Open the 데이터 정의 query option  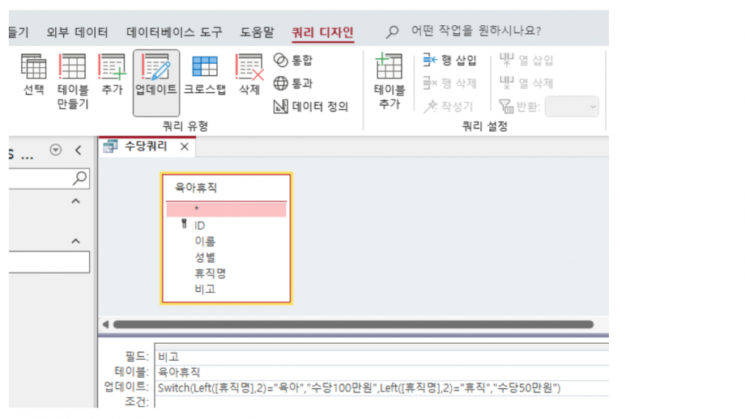(311, 106)
